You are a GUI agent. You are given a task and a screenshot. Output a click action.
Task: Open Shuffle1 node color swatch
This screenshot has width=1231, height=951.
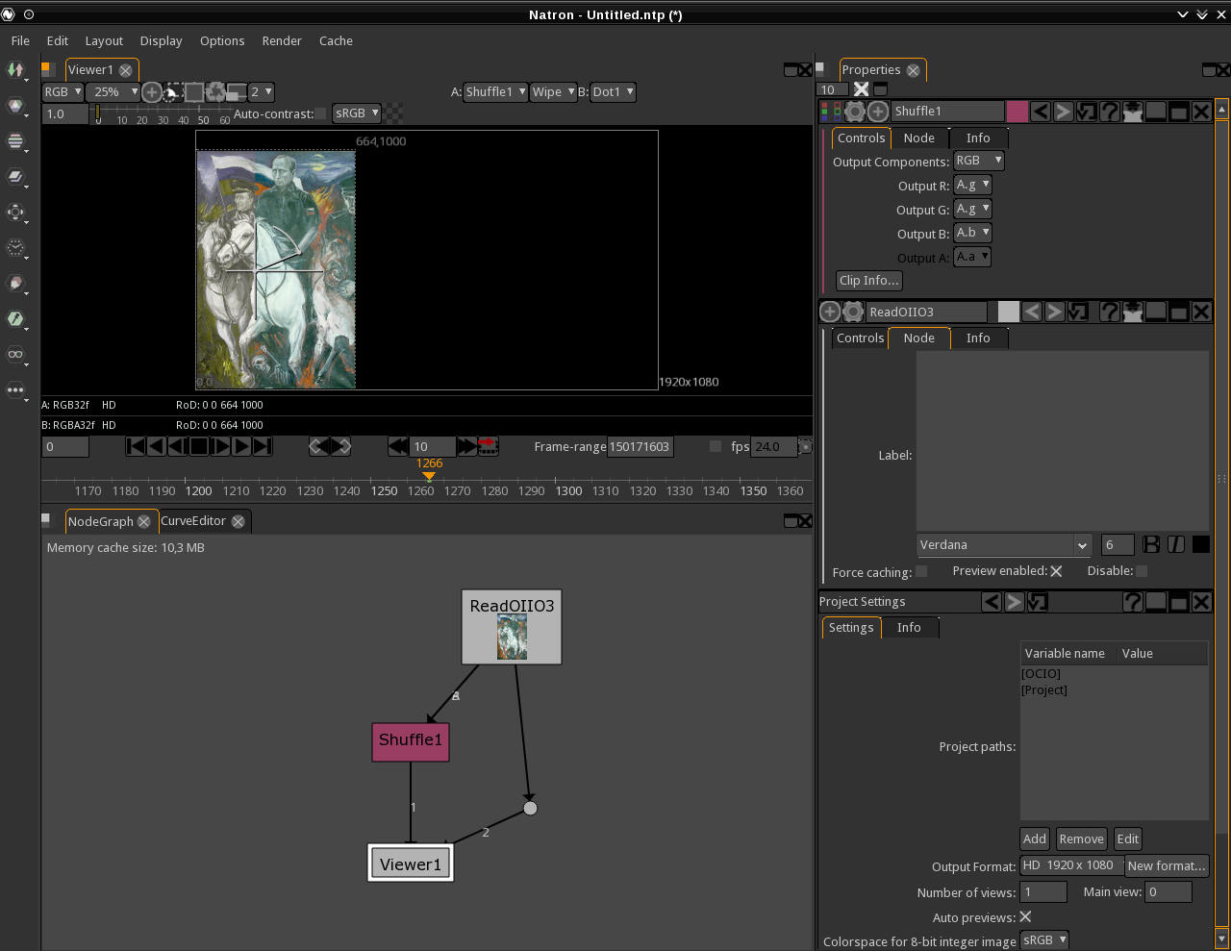[1017, 112]
